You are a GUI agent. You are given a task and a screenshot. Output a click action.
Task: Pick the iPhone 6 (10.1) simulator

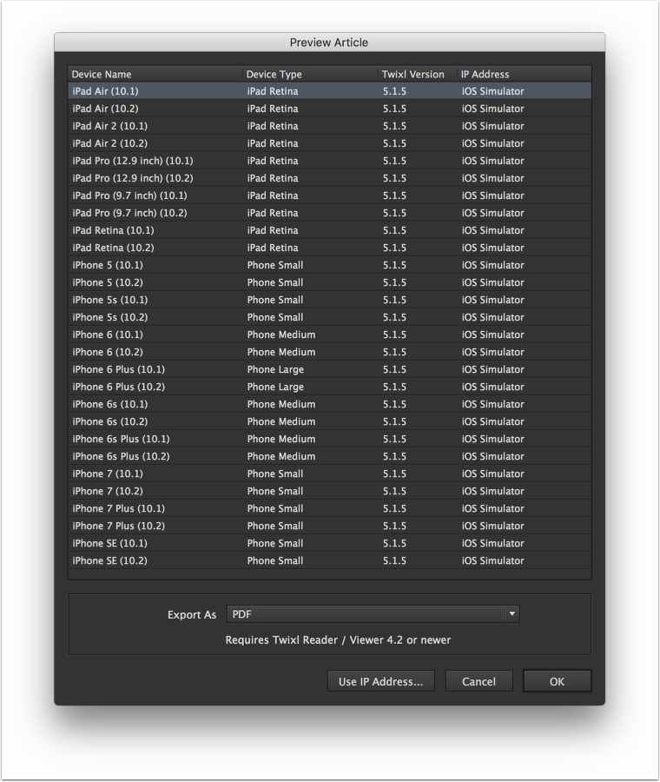click(329, 335)
